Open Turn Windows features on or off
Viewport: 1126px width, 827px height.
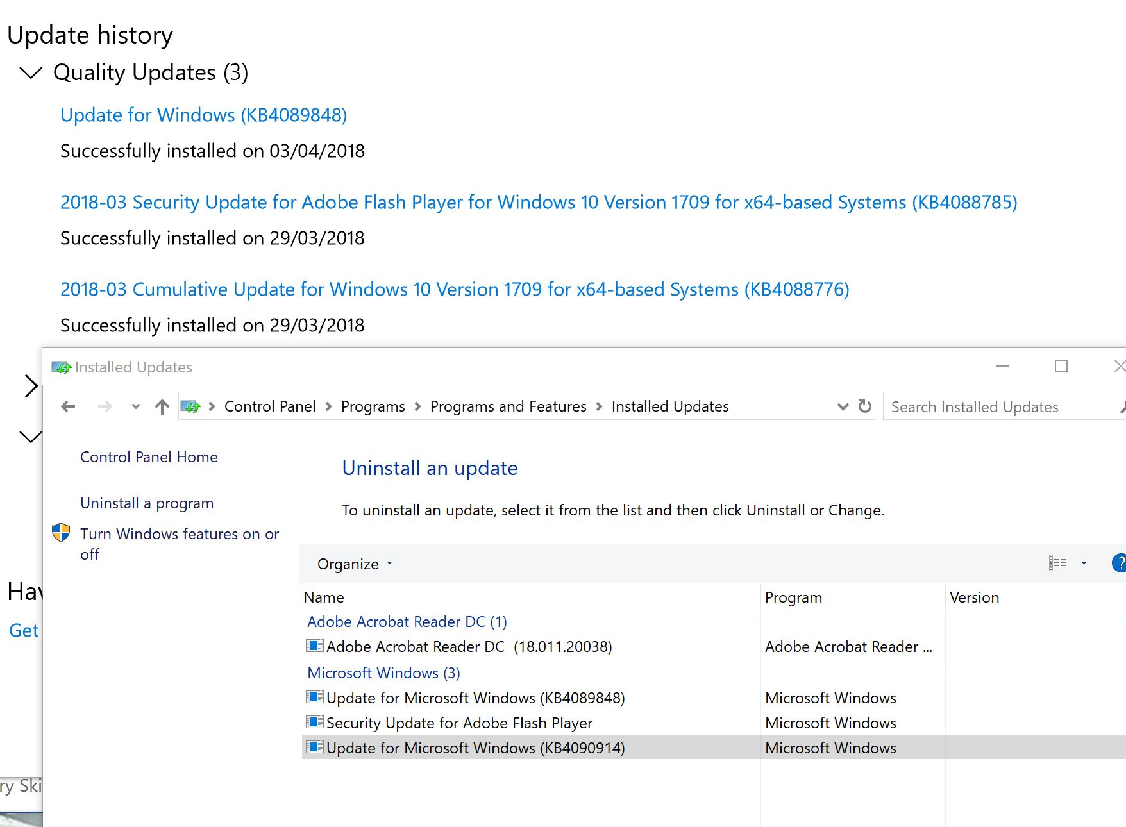click(x=180, y=544)
